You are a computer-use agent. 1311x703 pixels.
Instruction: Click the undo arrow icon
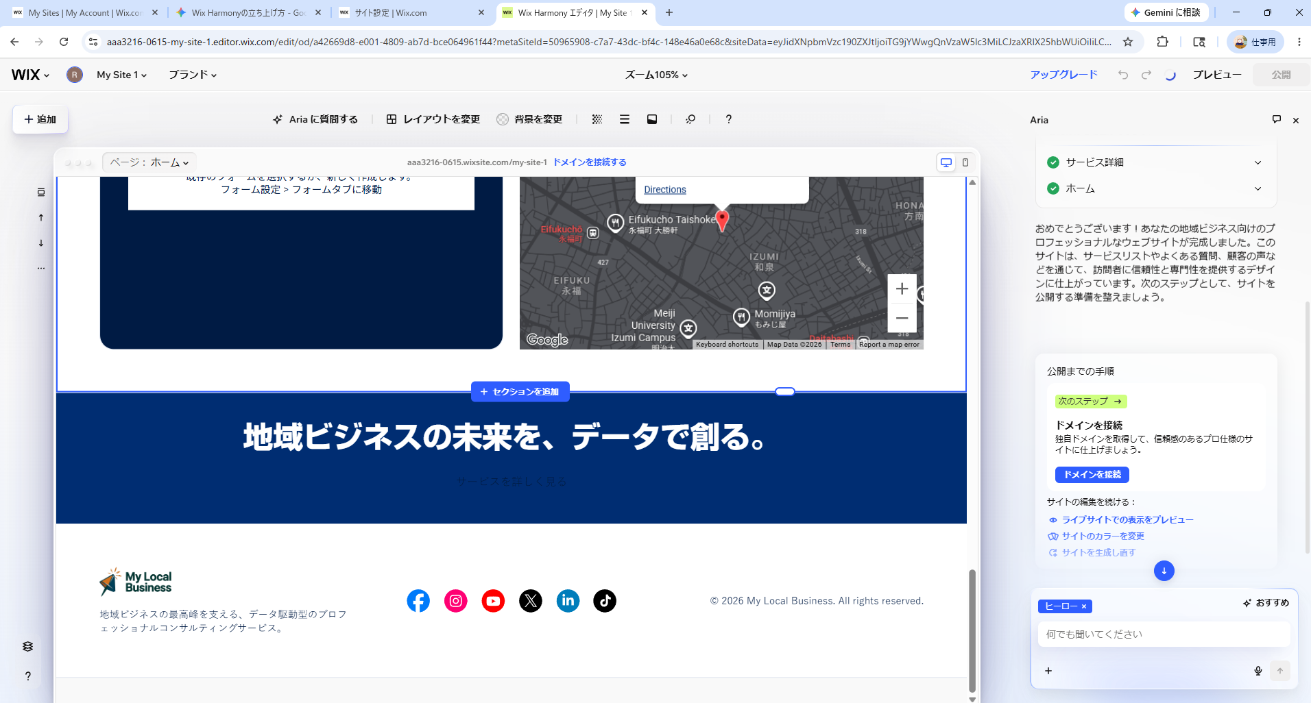pyautogui.click(x=1123, y=75)
